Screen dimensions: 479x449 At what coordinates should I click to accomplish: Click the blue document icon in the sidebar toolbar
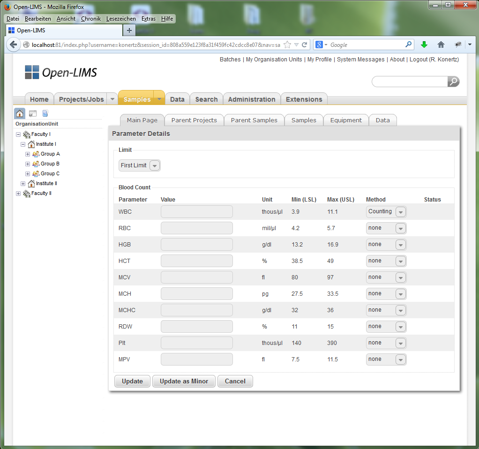click(45, 113)
